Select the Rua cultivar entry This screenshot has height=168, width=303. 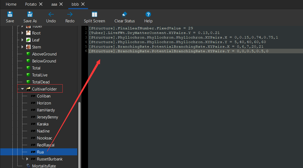coord(41,152)
